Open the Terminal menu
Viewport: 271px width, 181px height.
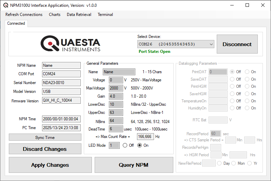point(105,15)
